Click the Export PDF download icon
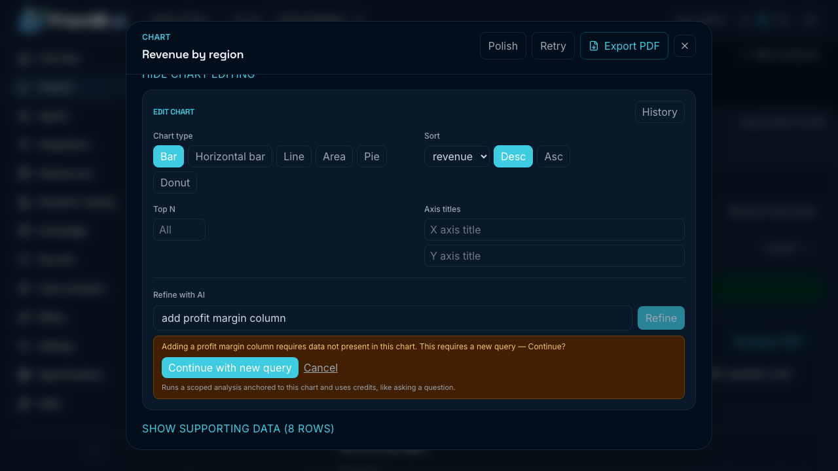Image resolution: width=838 pixels, height=471 pixels. pos(594,46)
